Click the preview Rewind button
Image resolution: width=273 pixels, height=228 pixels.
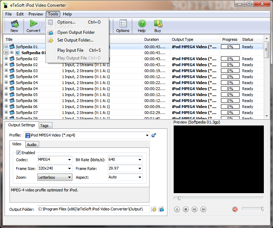pyautogui.click(x=195, y=209)
